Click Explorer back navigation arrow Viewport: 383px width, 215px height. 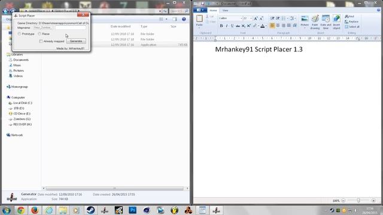[5, 11]
